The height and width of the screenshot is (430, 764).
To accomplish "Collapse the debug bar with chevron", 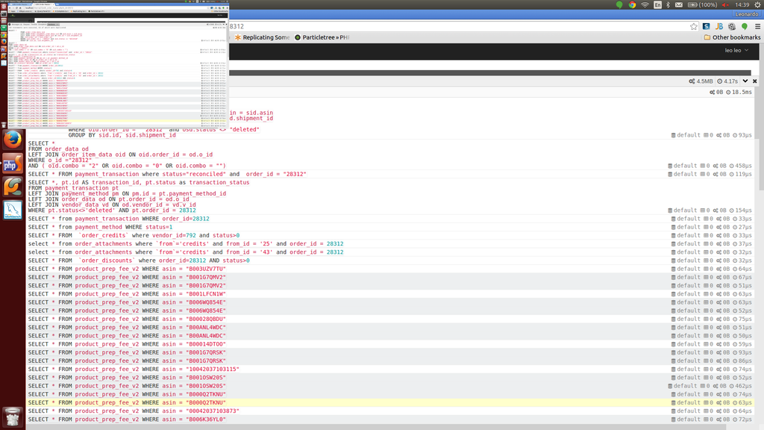I will (x=745, y=81).
